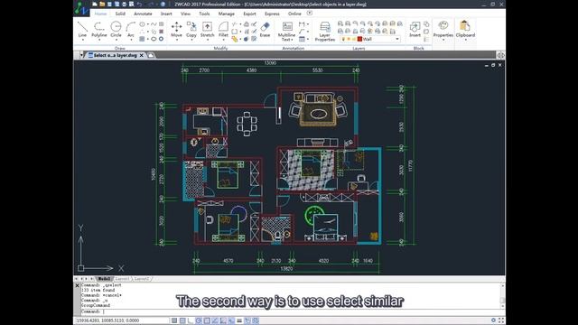Switch to the Annotate ribbon tab
The height and width of the screenshot is (325, 578).
(143, 14)
